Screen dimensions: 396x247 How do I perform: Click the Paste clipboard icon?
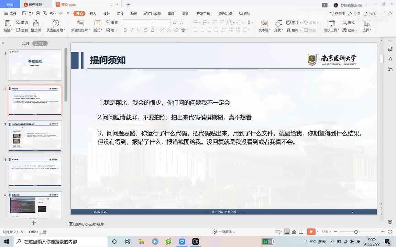(x=8, y=23)
